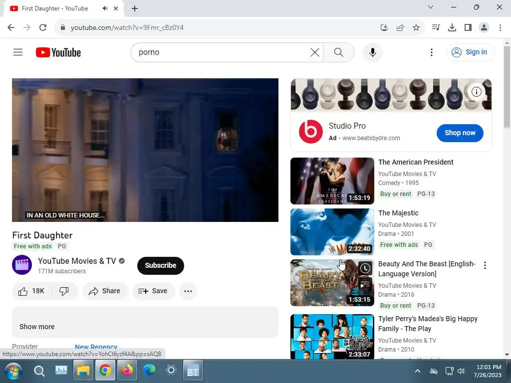The image size is (511, 383).
Task: Add Beauty And The Beast to Watch later
Action: coord(365,268)
